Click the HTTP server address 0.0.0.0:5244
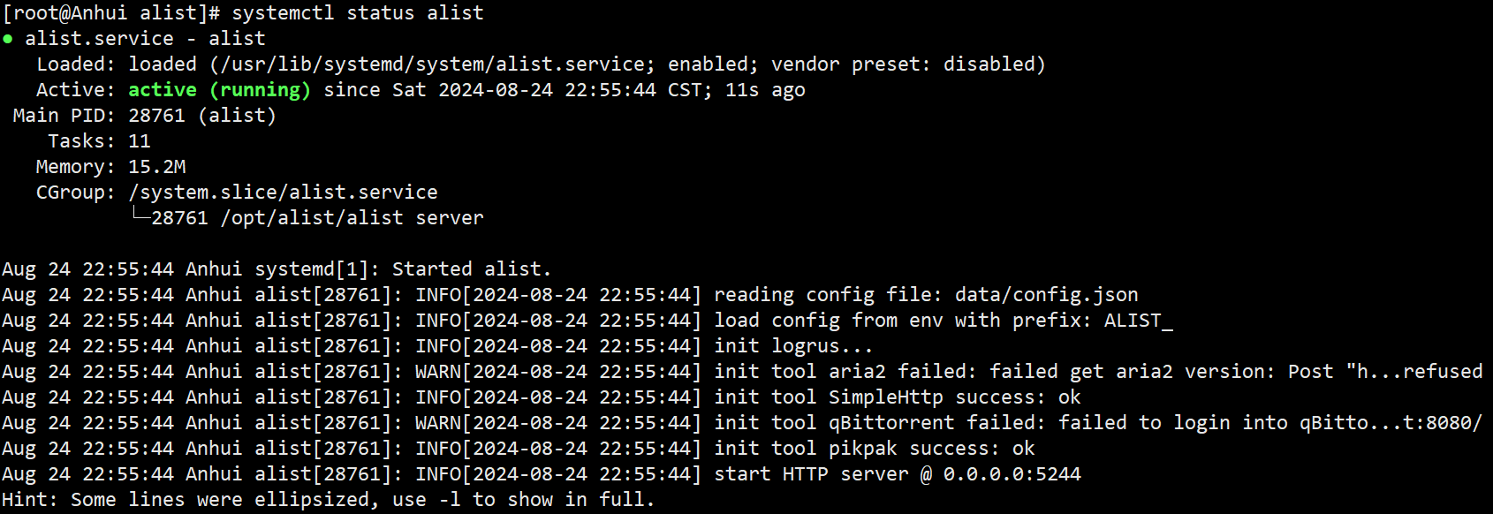This screenshot has width=1493, height=514. pyautogui.click(x=1012, y=474)
